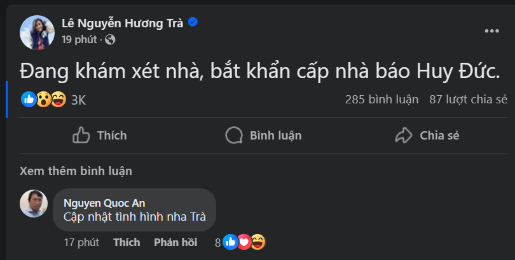Toggle Thích on Nguyen Quoc An's comment
Viewport: 515px width, 260px height.
(x=127, y=242)
